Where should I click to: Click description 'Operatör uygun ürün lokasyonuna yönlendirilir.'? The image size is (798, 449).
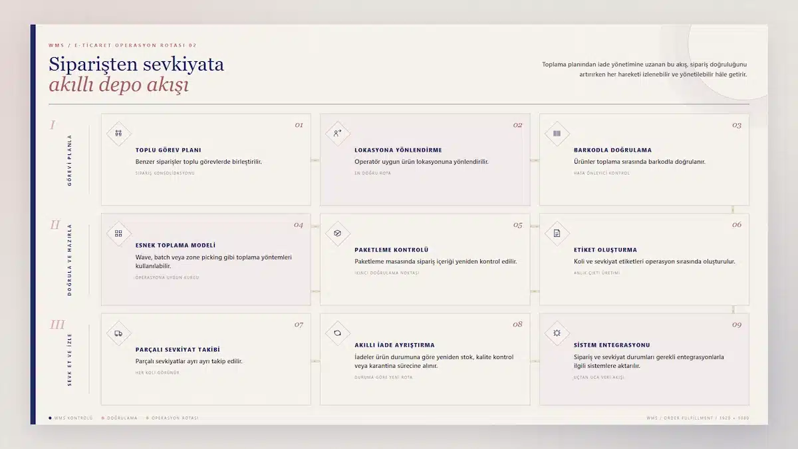point(422,162)
